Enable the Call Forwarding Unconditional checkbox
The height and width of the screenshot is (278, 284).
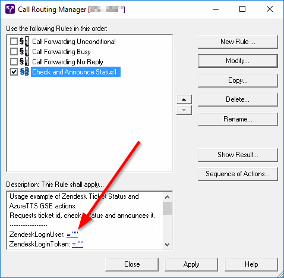(14, 42)
